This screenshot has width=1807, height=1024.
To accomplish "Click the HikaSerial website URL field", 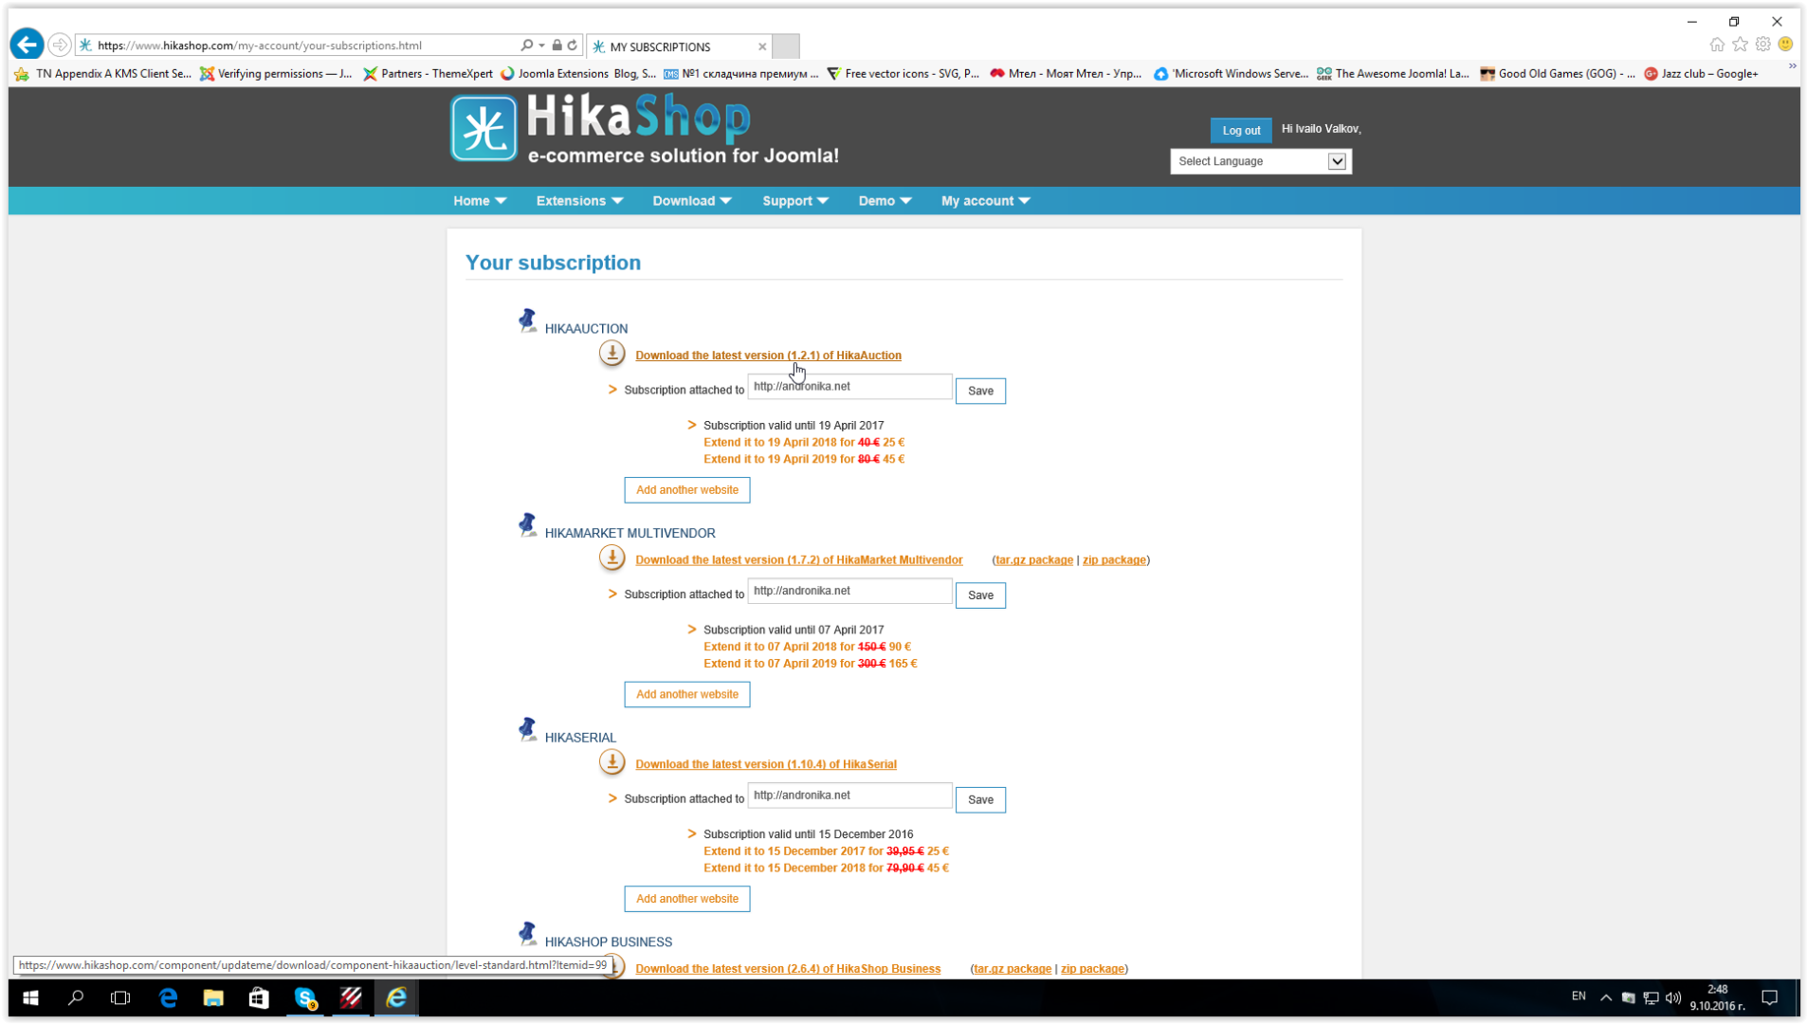I will pyautogui.click(x=849, y=795).
